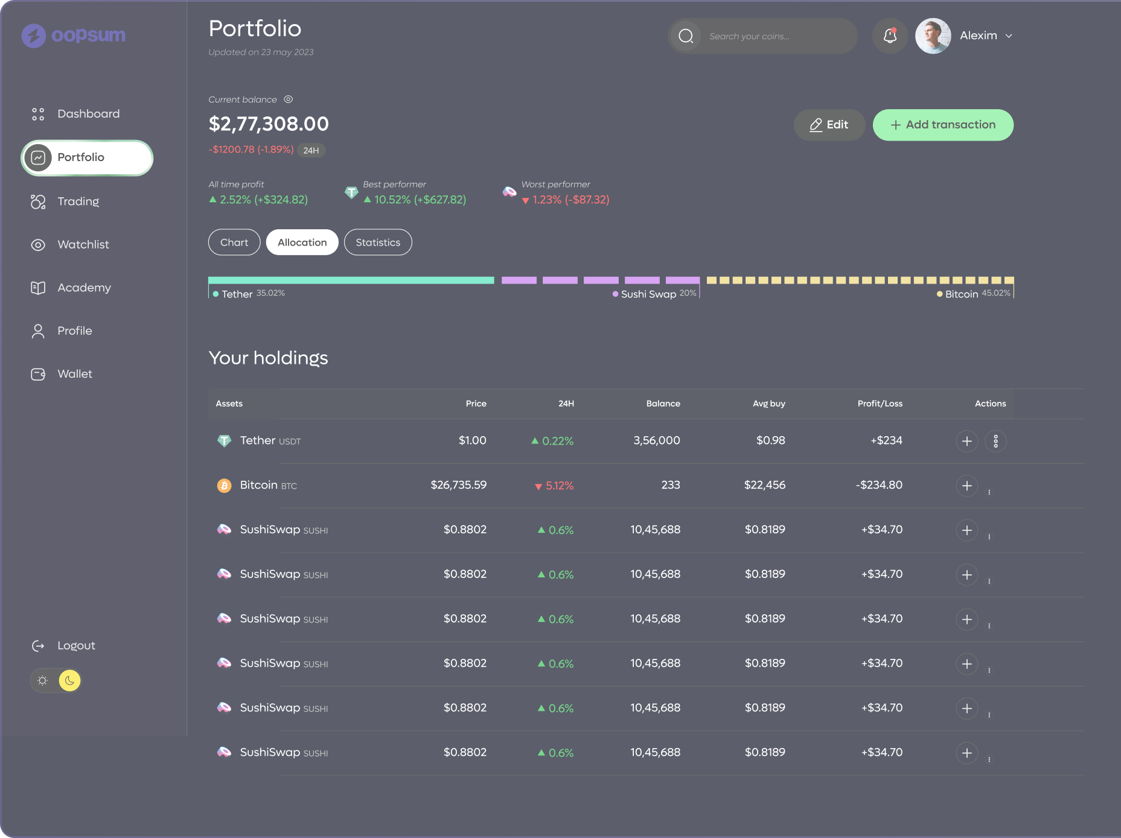
Task: Open the Wallet section icon
Action: tap(37, 374)
